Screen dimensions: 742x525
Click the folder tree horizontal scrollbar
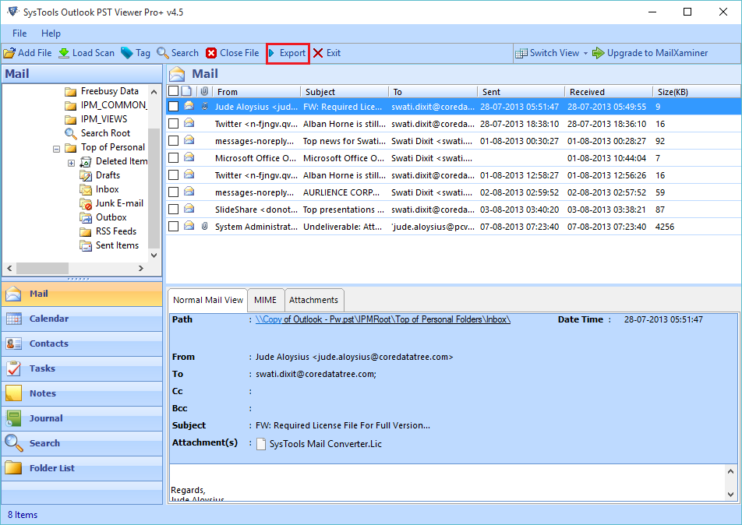(x=43, y=268)
